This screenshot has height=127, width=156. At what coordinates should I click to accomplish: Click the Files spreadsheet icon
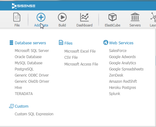[x=61, y=42]
